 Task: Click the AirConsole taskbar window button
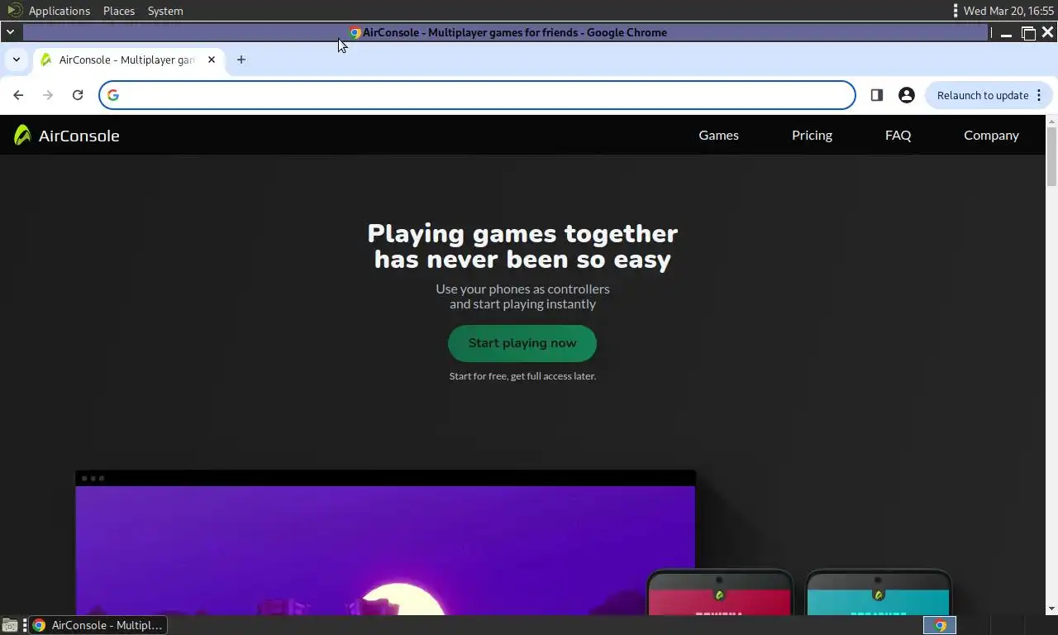[x=98, y=625]
